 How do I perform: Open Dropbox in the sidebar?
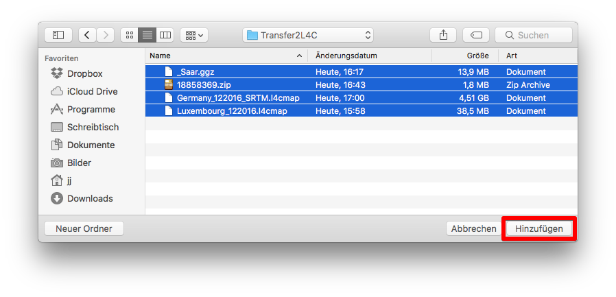point(84,73)
